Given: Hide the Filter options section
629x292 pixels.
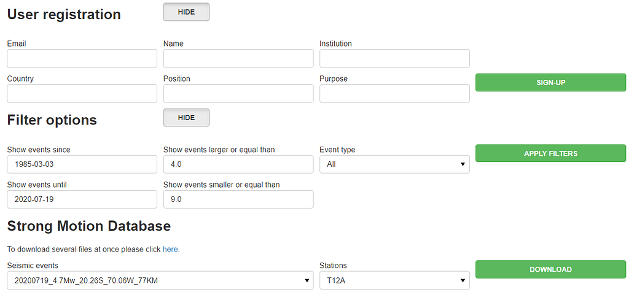Looking at the screenshot, I should 187,118.
